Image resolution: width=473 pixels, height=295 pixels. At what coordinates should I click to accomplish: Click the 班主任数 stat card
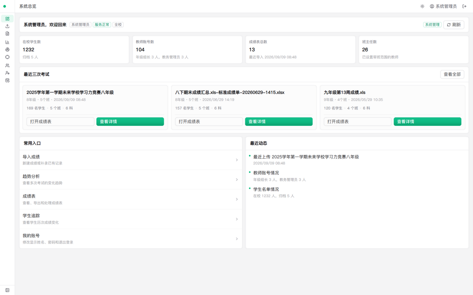[414, 49]
